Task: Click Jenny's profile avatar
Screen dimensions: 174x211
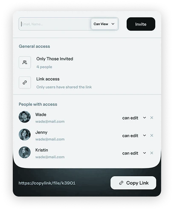Action: click(25, 134)
